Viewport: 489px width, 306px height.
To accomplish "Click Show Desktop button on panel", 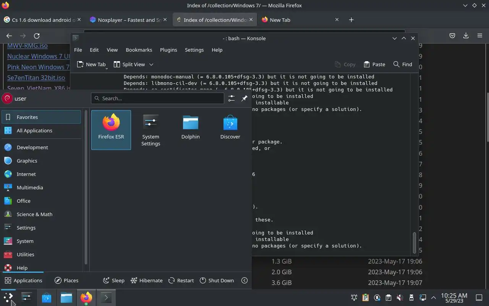I will pos(479,298).
